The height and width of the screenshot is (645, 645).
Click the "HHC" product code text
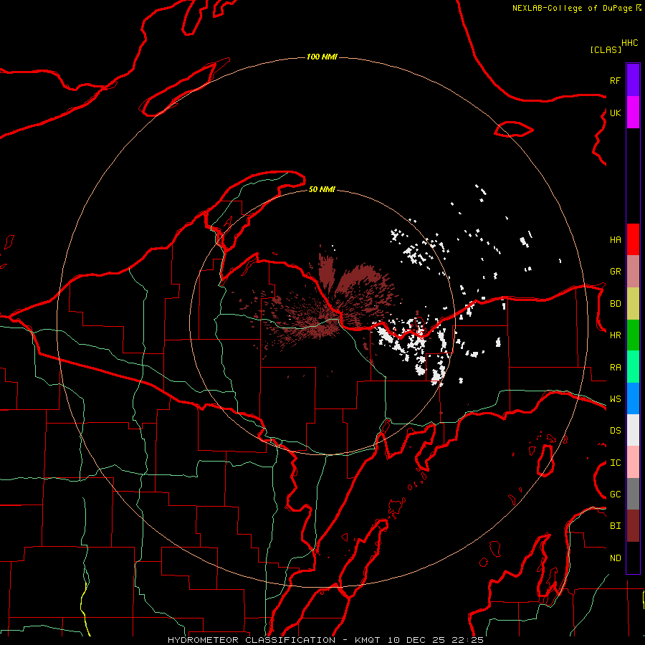tap(629, 43)
